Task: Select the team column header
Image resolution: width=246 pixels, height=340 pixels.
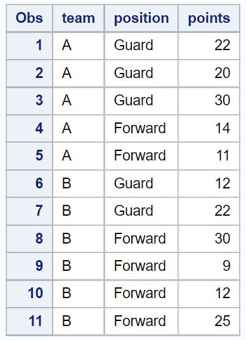Action: point(79,18)
